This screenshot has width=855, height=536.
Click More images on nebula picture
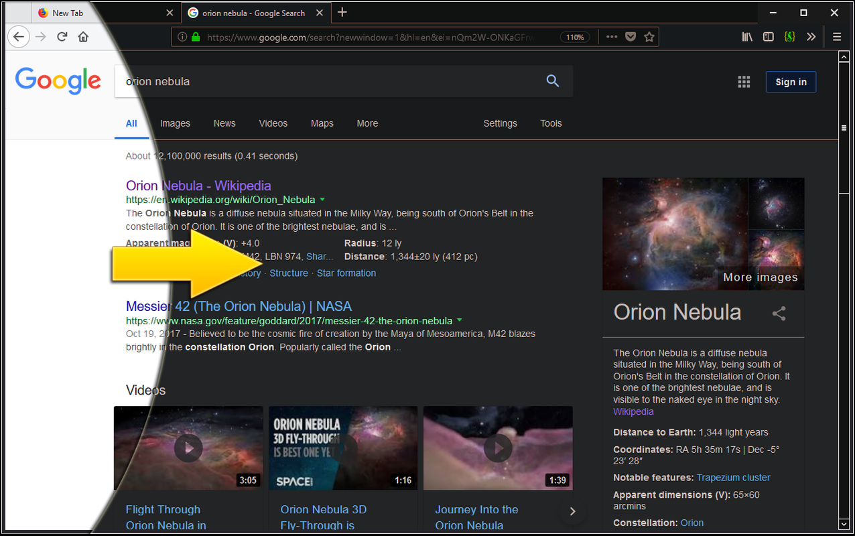tap(761, 277)
